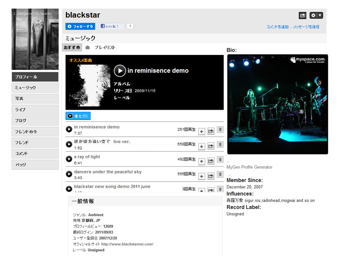347x262 pixels.
Task: Open song title blackstar new song demo 2011 june
Action: point(112,187)
